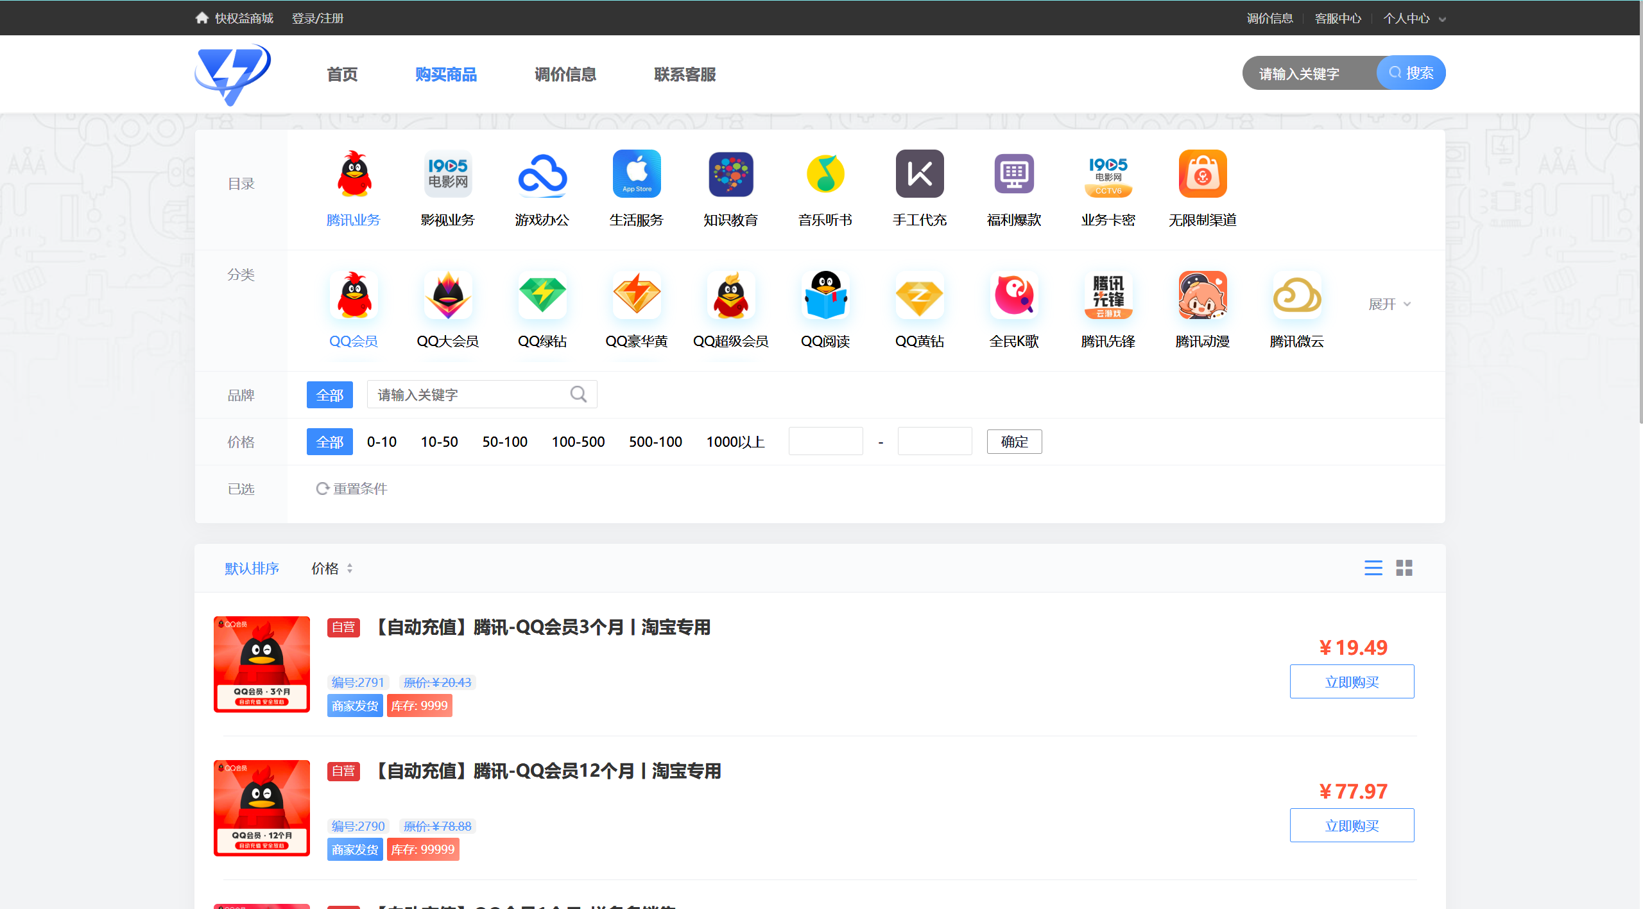Click 立即购买 for QQ会员3个月
The height and width of the screenshot is (909, 1643).
tap(1351, 682)
